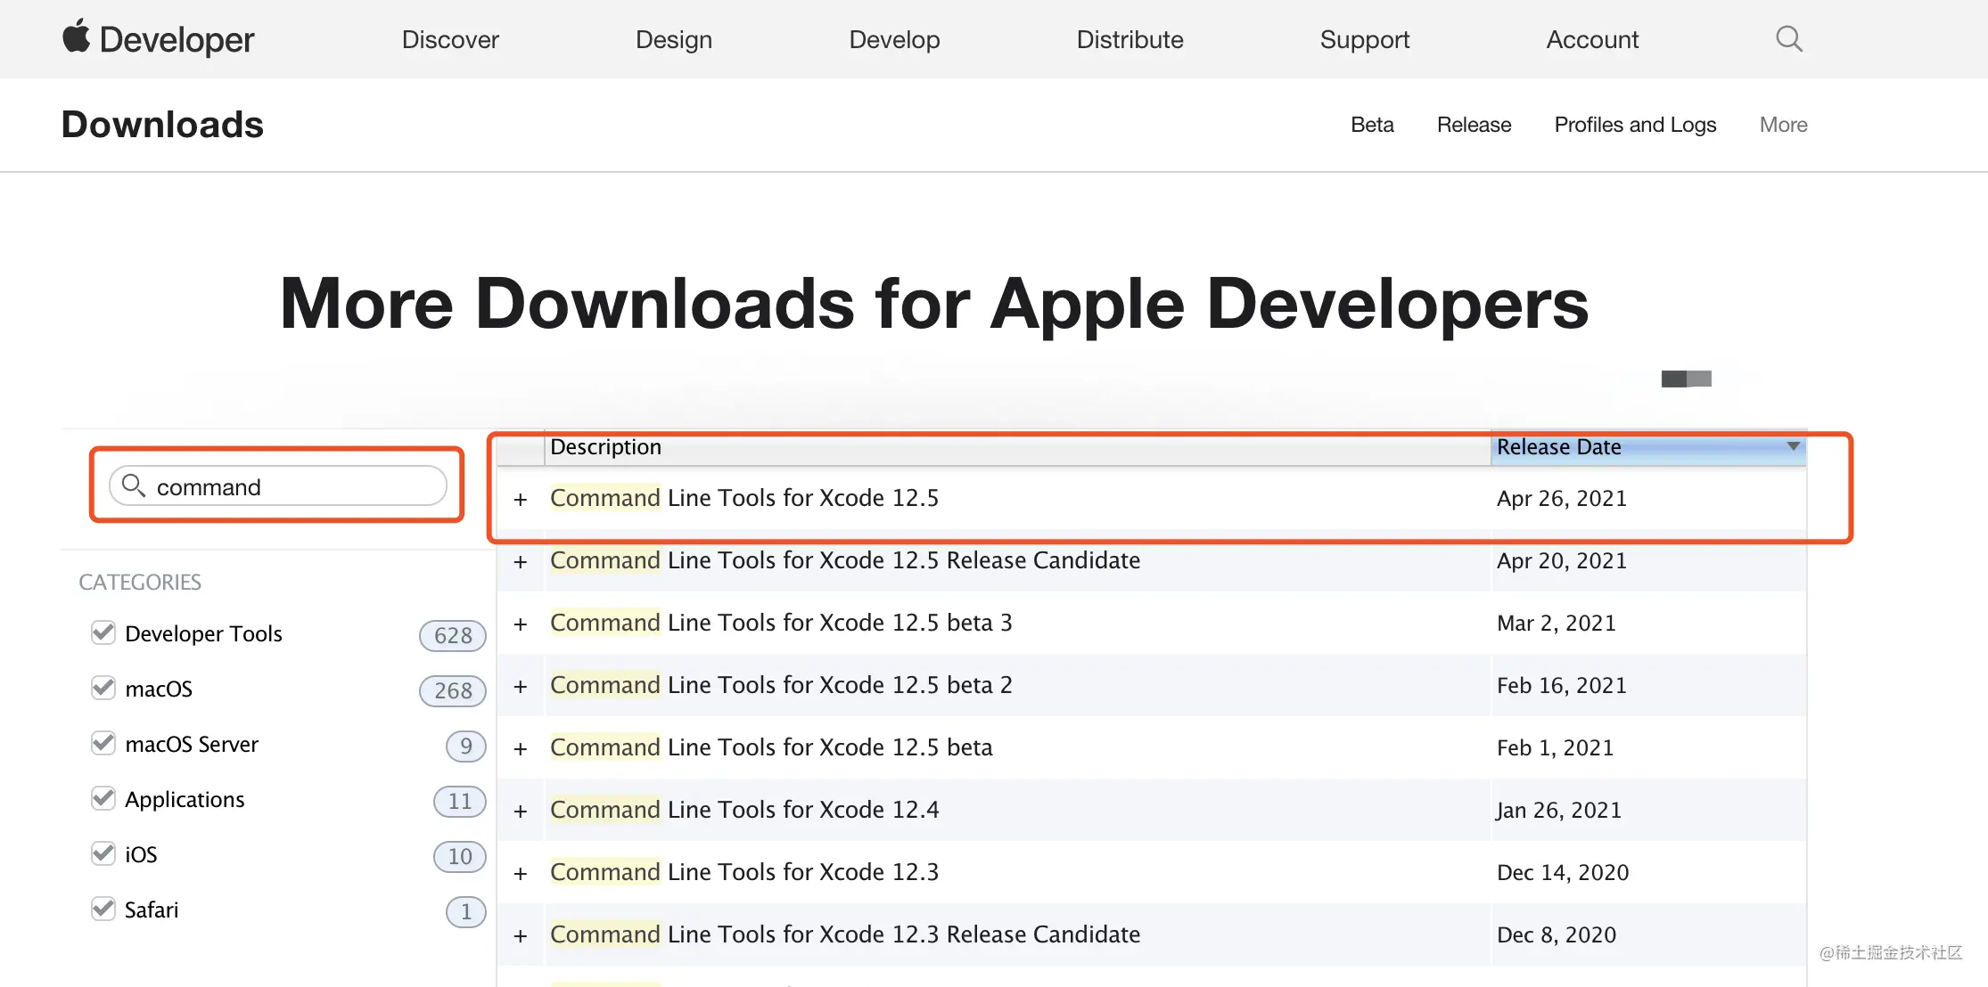Expand the Xcode 12.5 beta 3 row

pyautogui.click(x=521, y=624)
